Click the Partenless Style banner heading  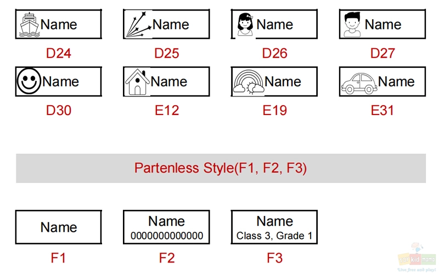(221, 168)
